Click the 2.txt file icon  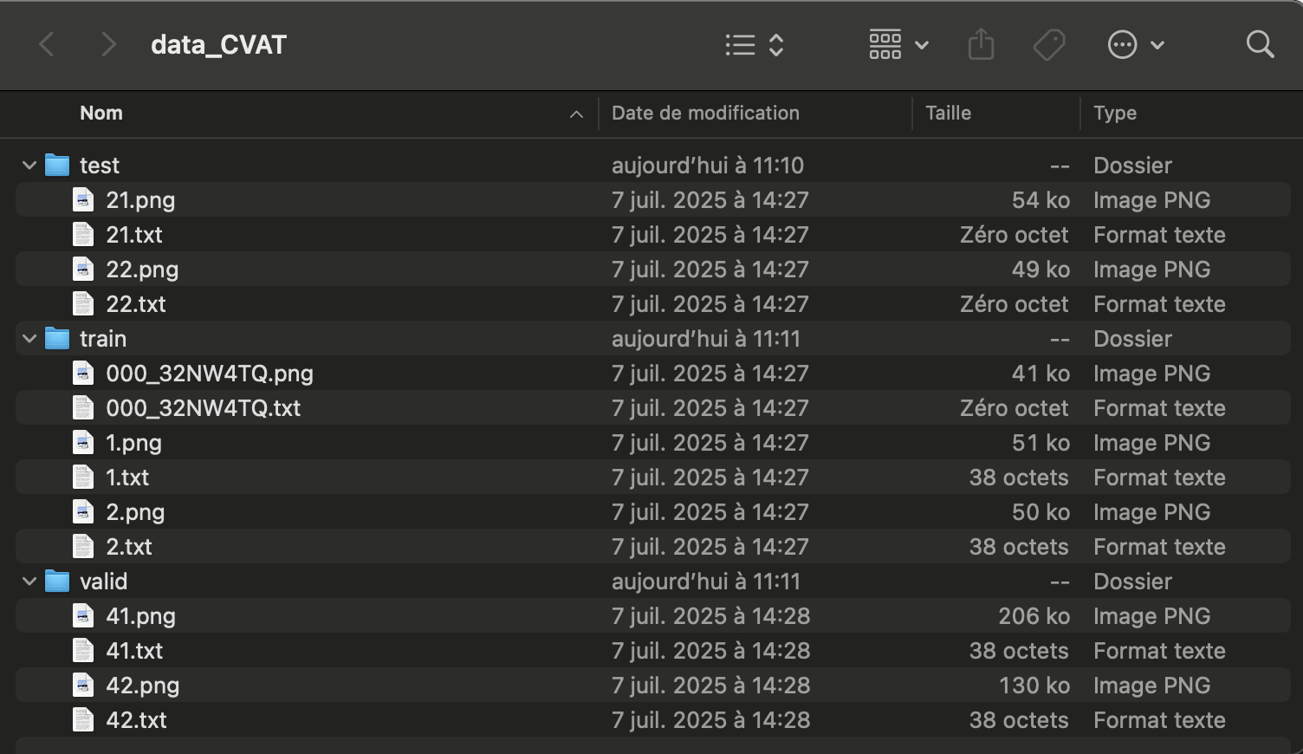pos(83,546)
